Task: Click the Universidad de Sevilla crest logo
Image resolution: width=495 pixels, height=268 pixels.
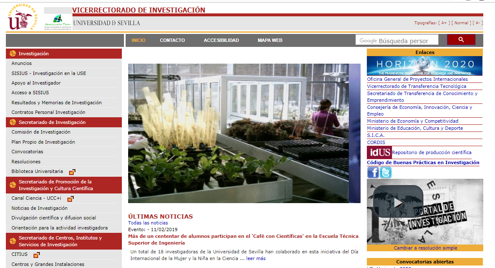Action: (20, 17)
